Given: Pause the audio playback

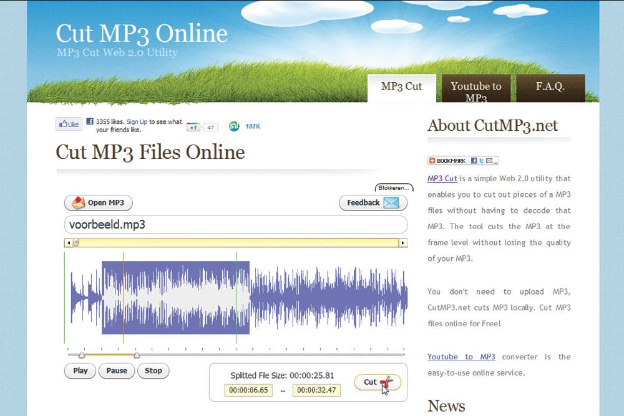Looking at the screenshot, I should 117,371.
